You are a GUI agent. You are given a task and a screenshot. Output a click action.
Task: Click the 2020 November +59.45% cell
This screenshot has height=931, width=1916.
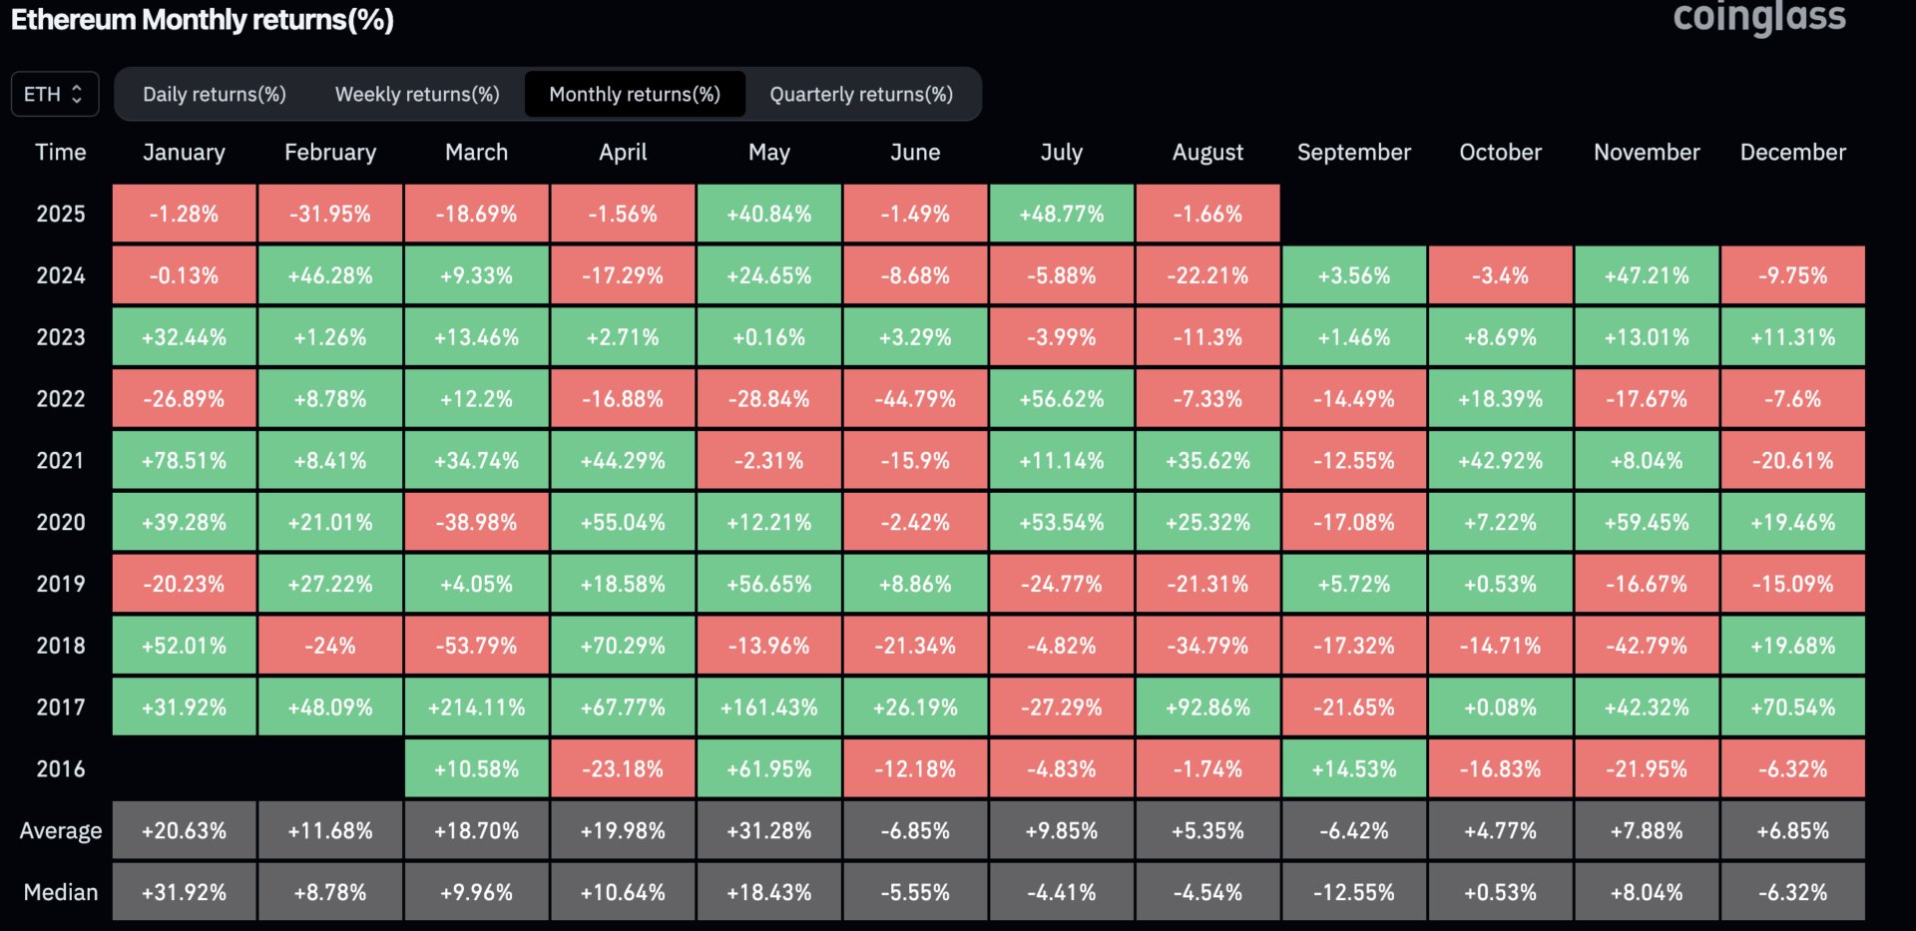pyautogui.click(x=1647, y=522)
